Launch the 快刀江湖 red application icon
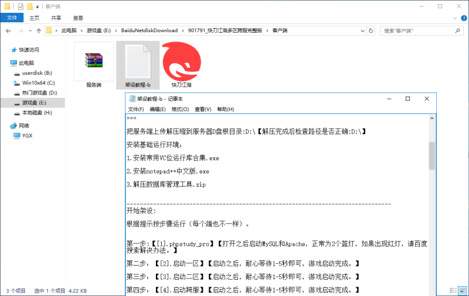This screenshot has height=296, width=469. 181,62
